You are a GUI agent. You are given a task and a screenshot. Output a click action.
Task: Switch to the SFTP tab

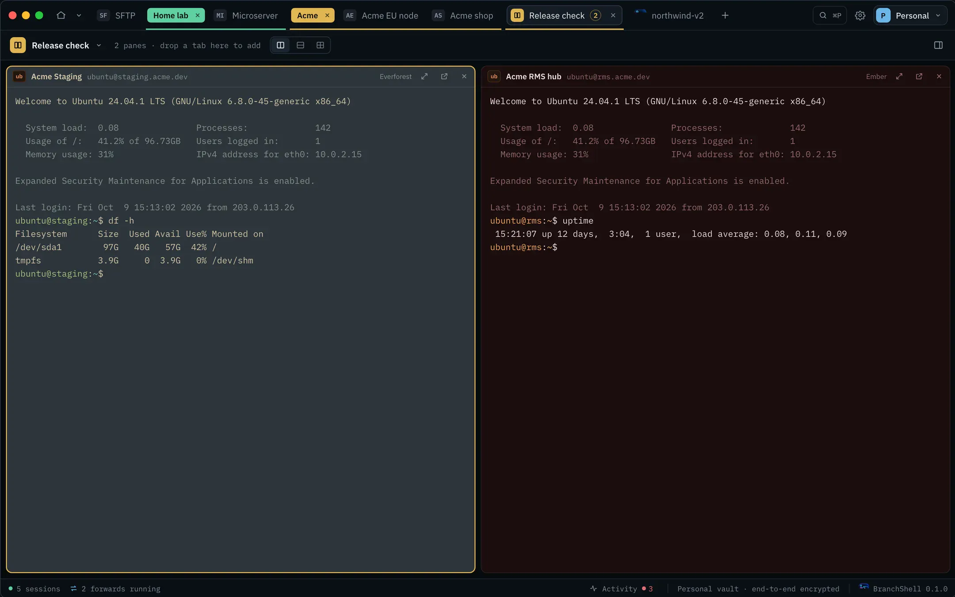(x=116, y=15)
